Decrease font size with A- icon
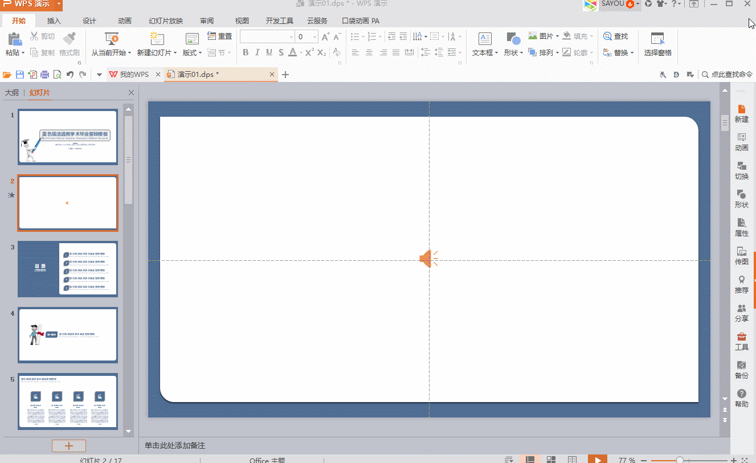756x463 pixels. pyautogui.click(x=337, y=36)
